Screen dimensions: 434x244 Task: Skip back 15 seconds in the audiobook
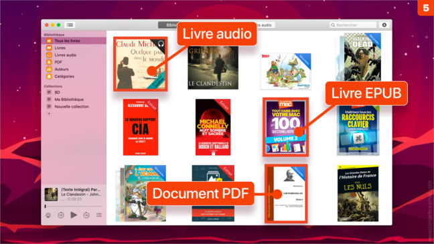tap(61, 215)
